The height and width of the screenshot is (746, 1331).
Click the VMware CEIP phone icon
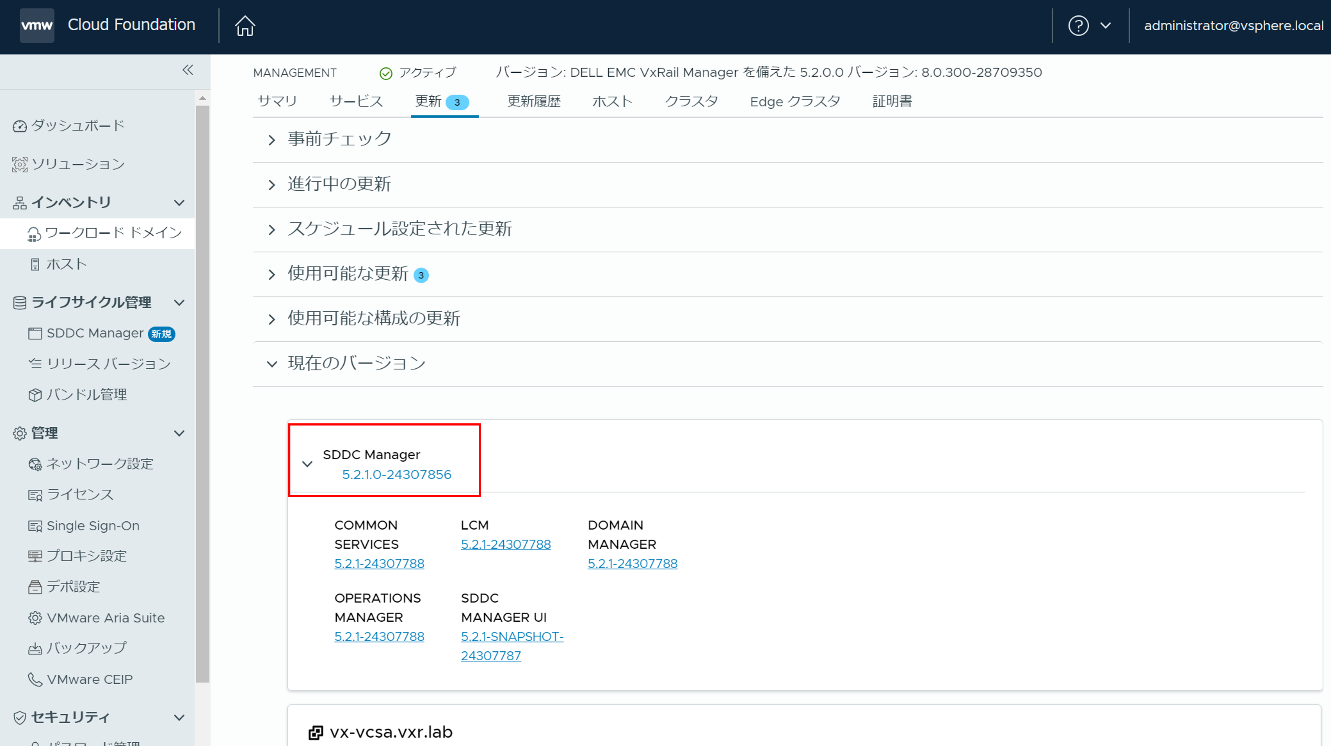[x=34, y=679]
